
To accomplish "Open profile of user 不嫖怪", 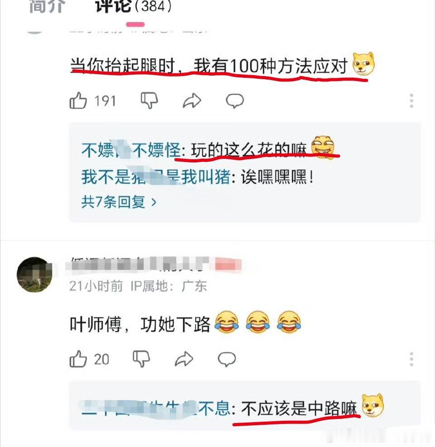I will pyautogui.click(x=131, y=150).
